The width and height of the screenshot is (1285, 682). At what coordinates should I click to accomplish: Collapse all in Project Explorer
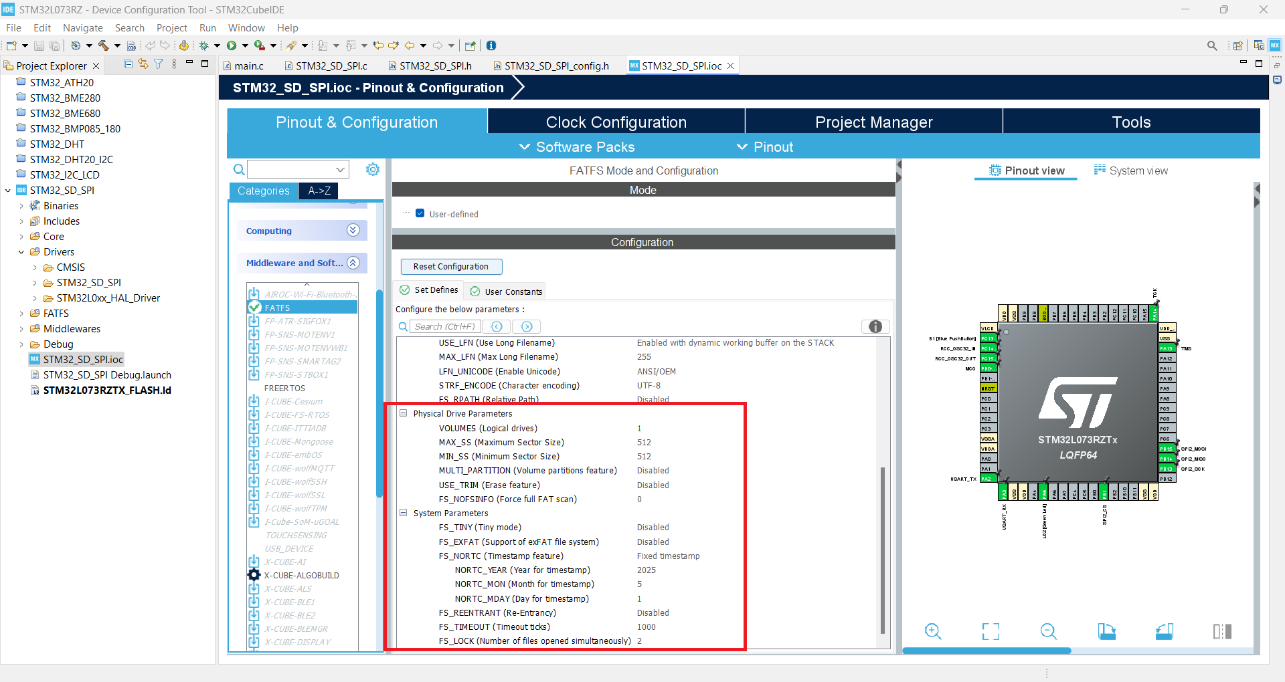[128, 64]
